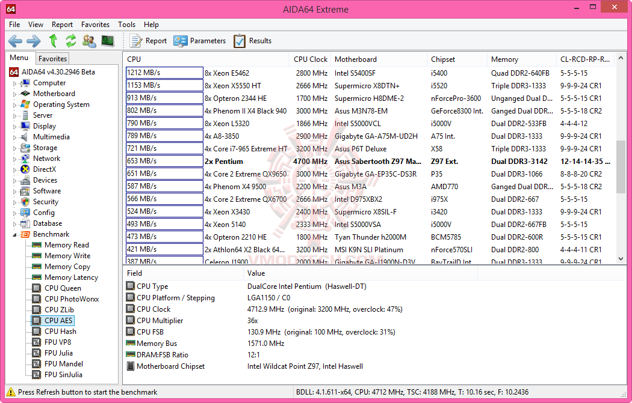Click results list scroll up arrow

click(x=621, y=58)
